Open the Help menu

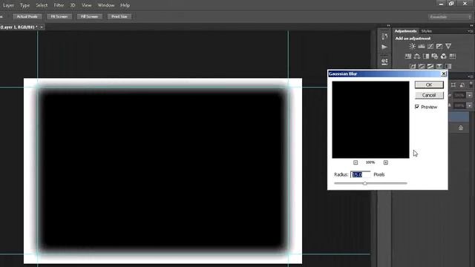coord(125,5)
